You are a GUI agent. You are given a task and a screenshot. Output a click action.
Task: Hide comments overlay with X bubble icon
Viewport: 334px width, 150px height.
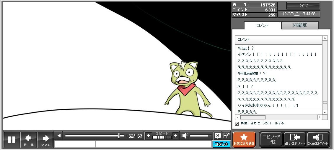click(x=218, y=136)
